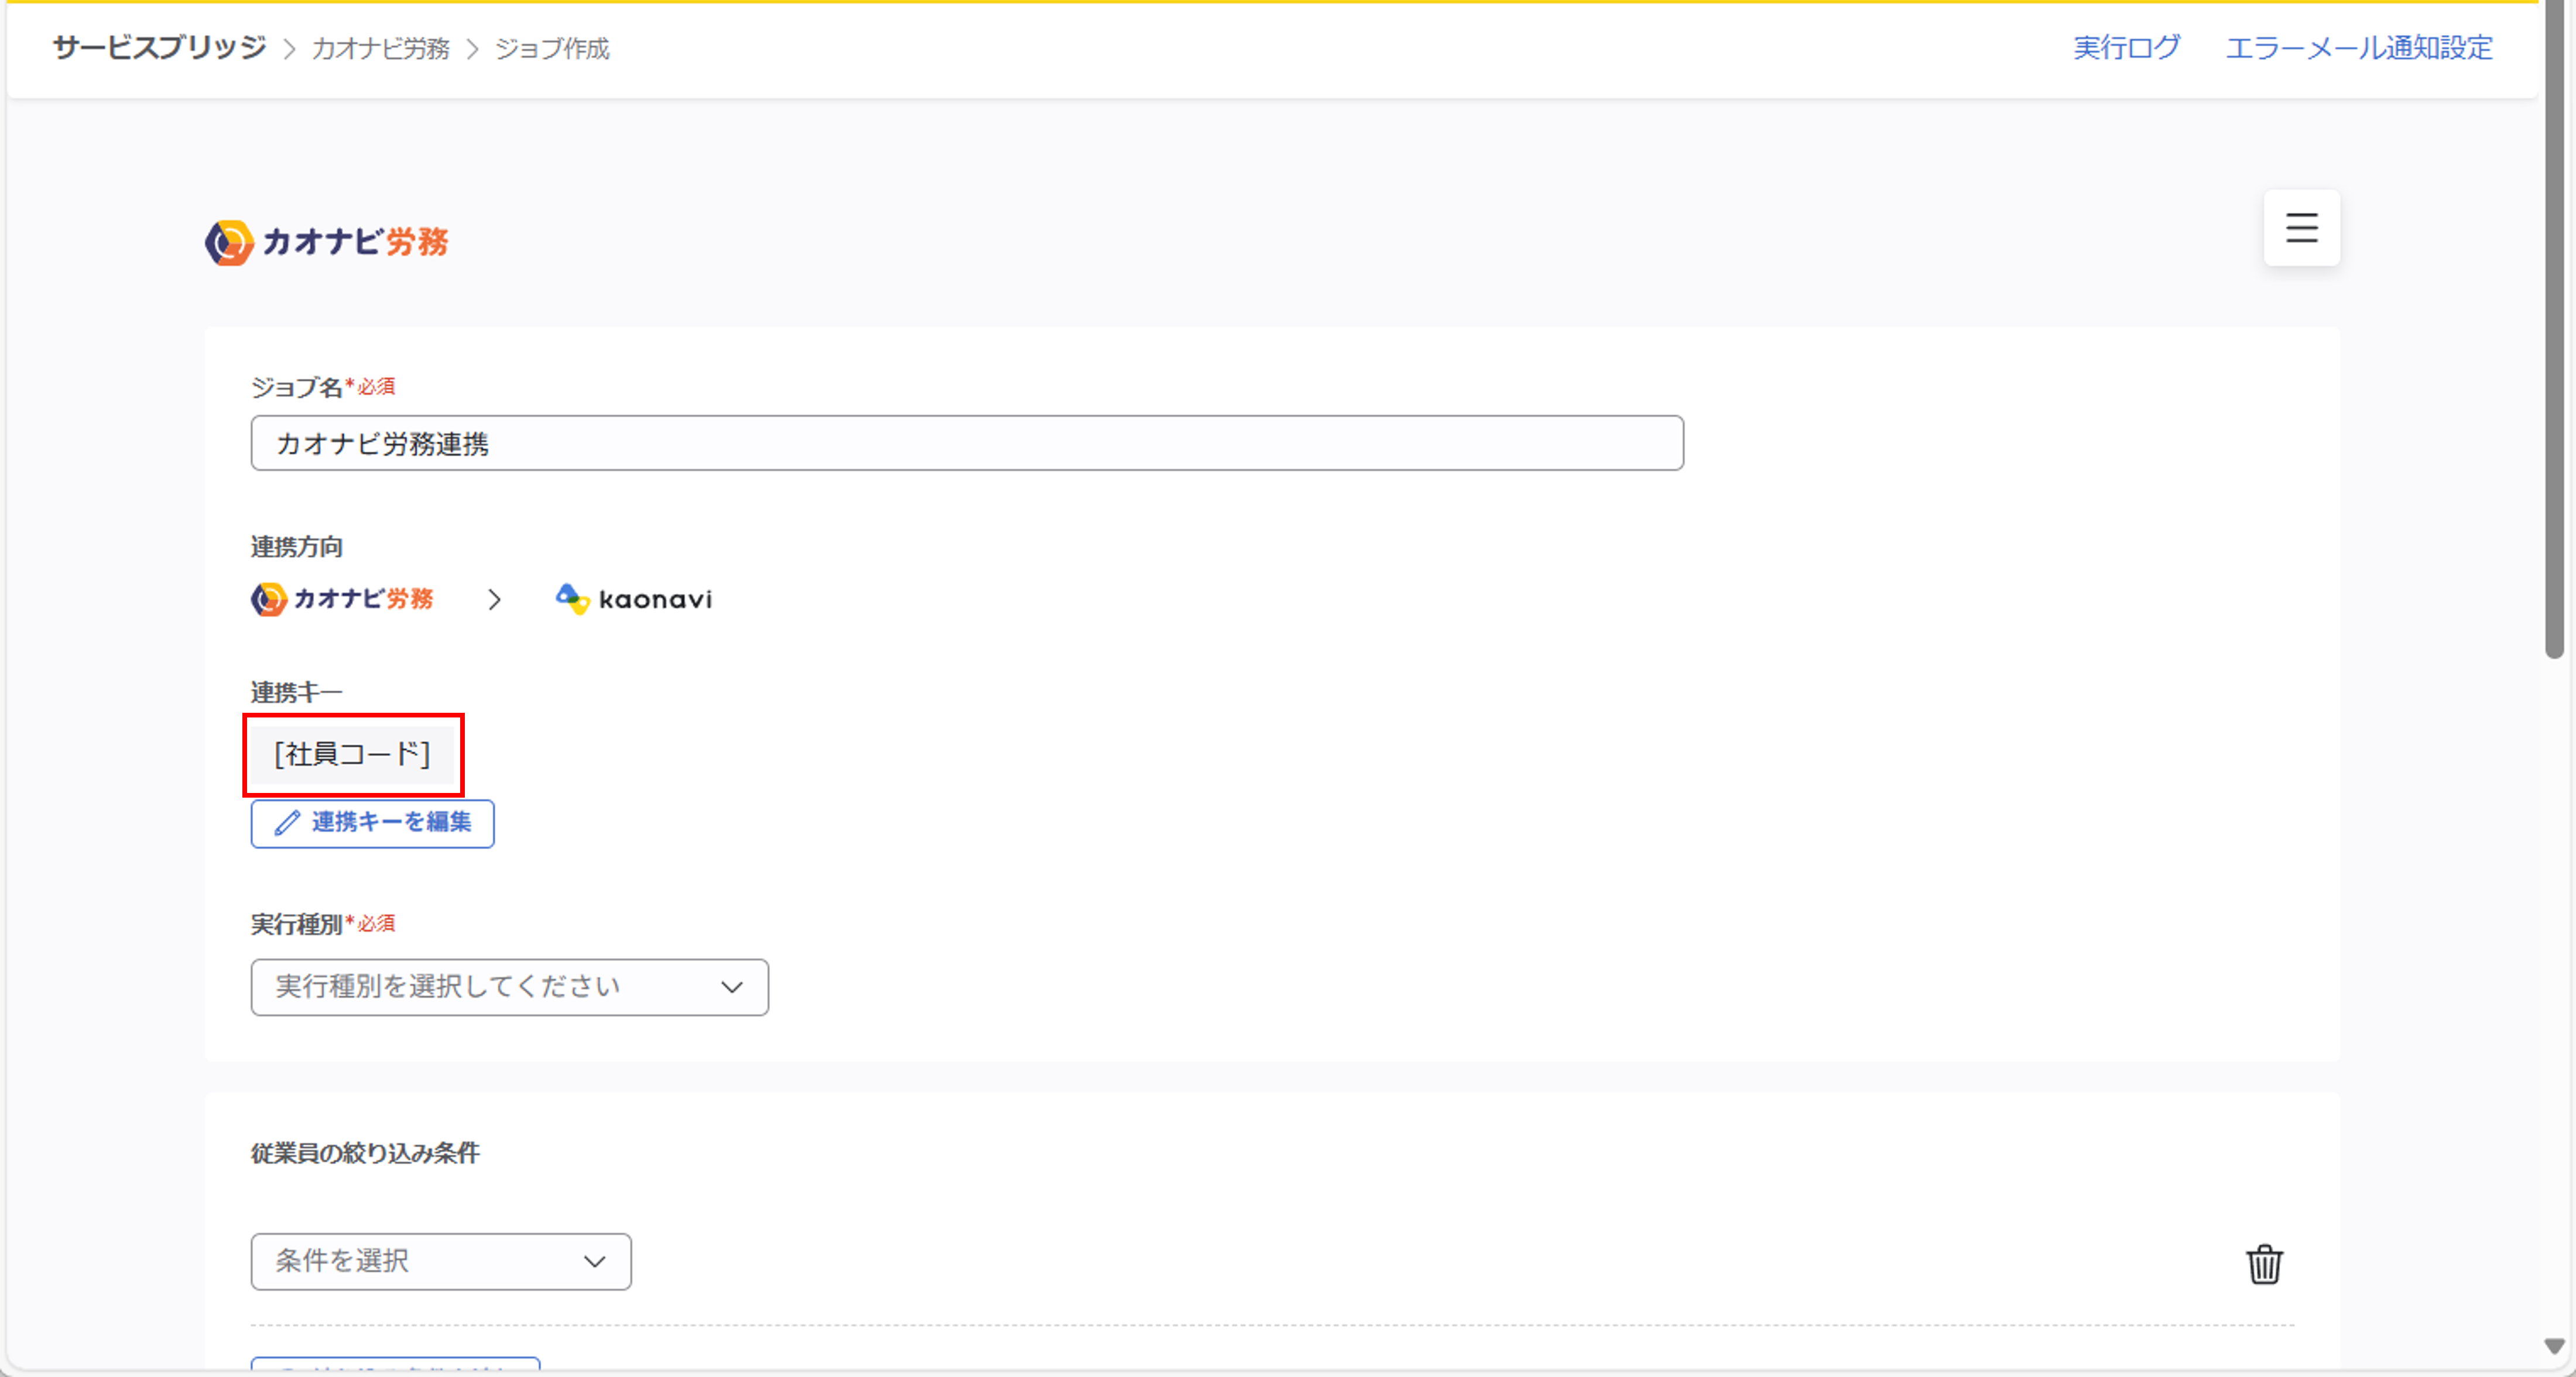Image resolution: width=2576 pixels, height=1377 pixels.
Task: Click the ジョブ名 input field
Action: (966, 444)
